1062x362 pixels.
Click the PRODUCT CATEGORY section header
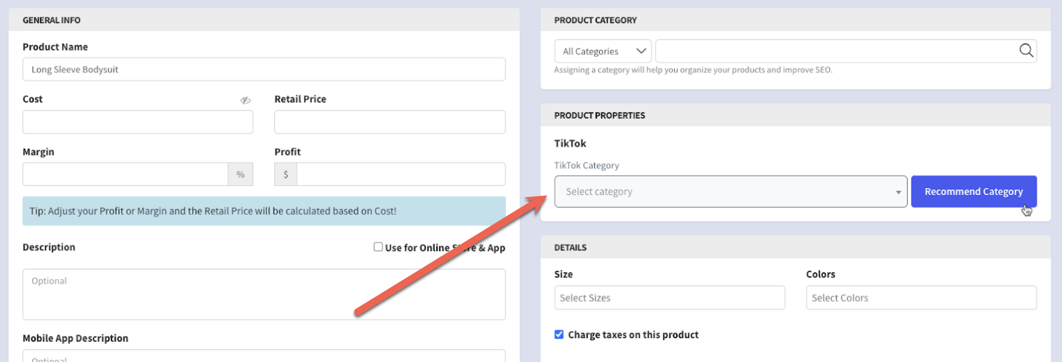coord(595,20)
